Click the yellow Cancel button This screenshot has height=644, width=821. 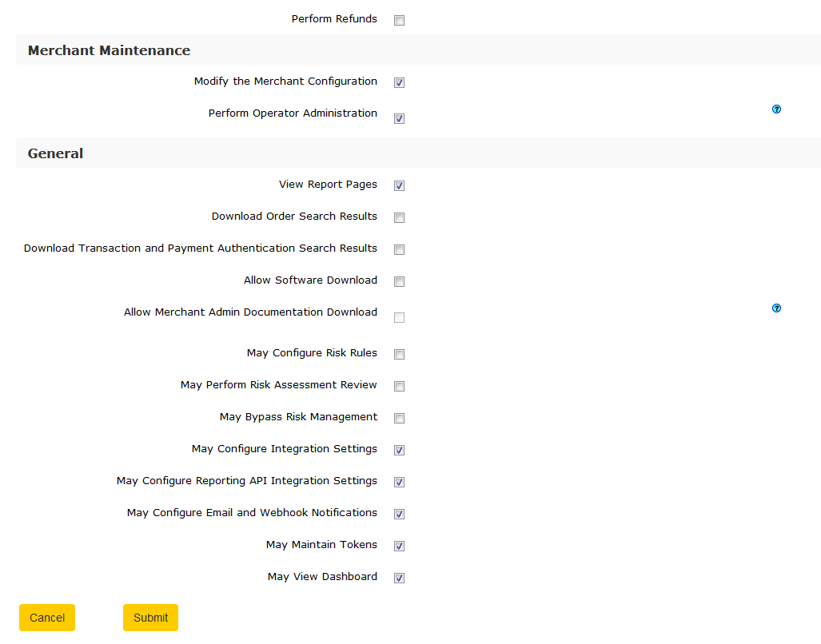point(47,618)
